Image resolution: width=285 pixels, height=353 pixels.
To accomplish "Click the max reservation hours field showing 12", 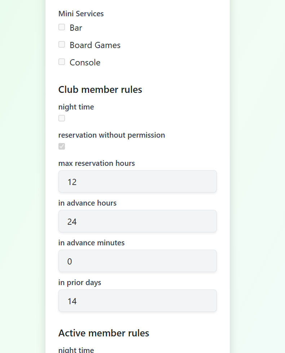I will pyautogui.click(x=137, y=181).
